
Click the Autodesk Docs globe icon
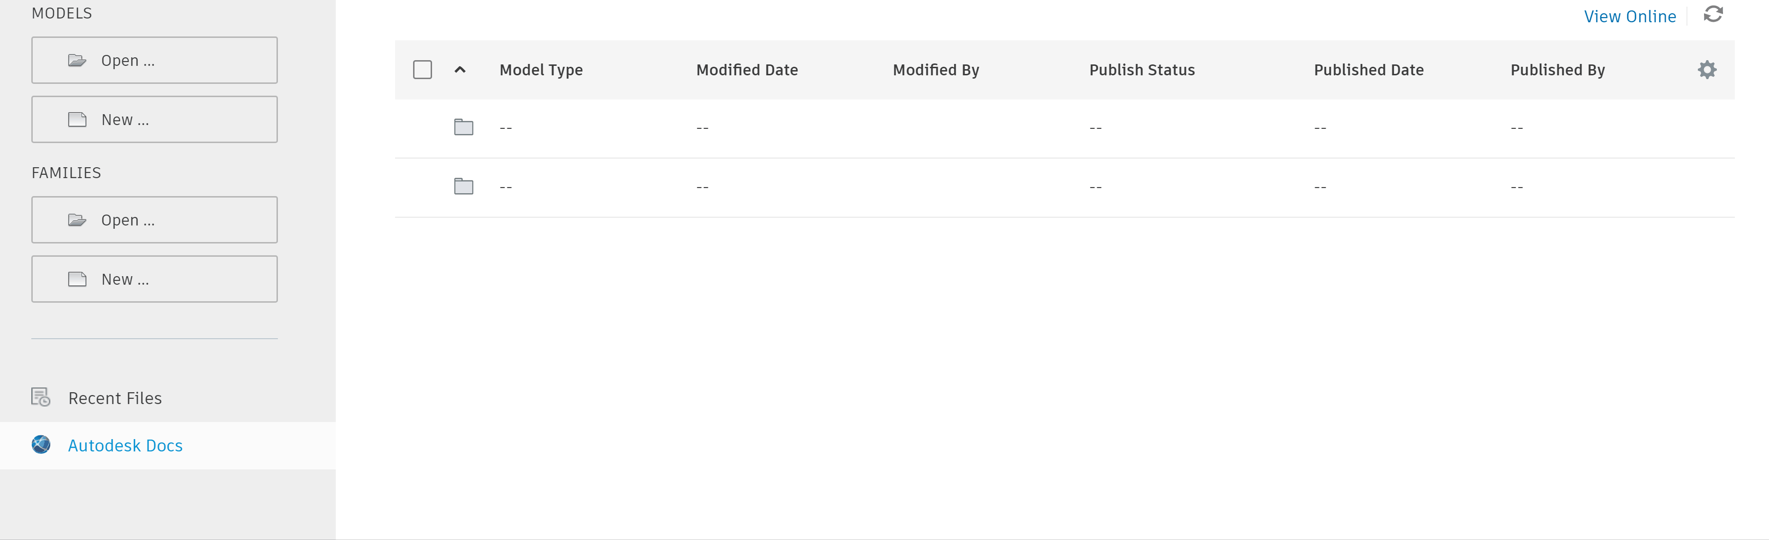41,445
